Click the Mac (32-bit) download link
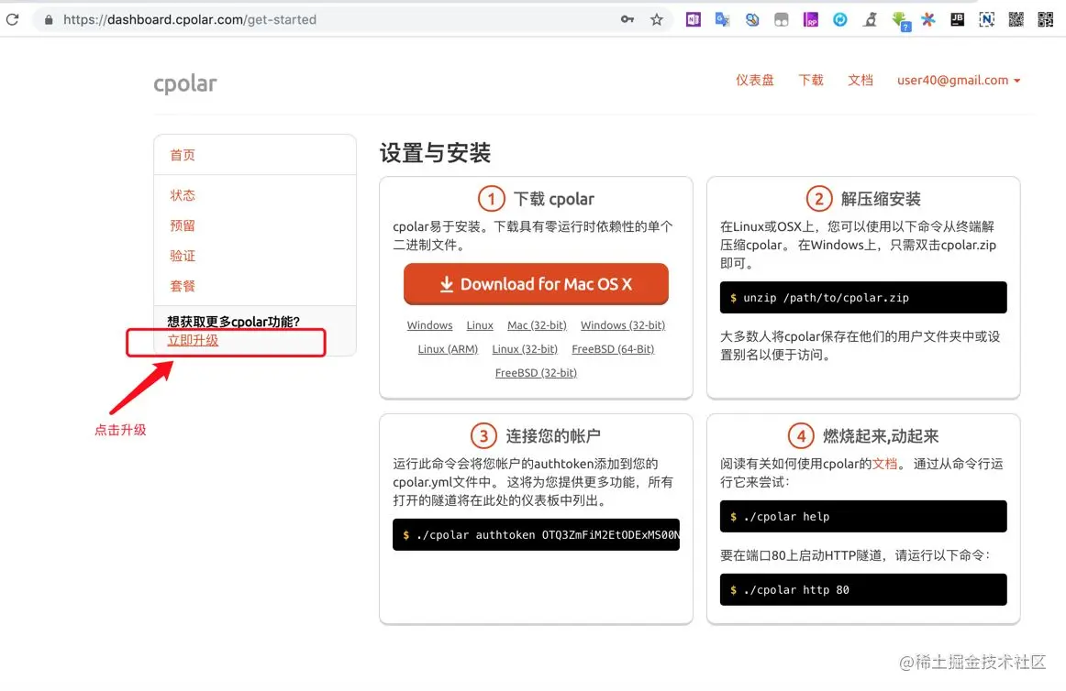 click(x=537, y=325)
